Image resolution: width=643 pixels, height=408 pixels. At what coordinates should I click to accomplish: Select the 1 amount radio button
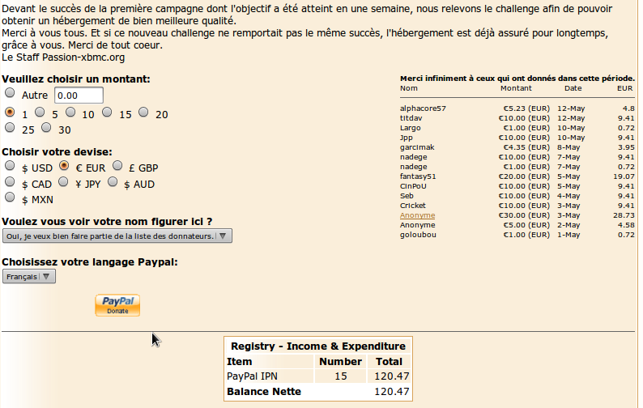coord(11,113)
